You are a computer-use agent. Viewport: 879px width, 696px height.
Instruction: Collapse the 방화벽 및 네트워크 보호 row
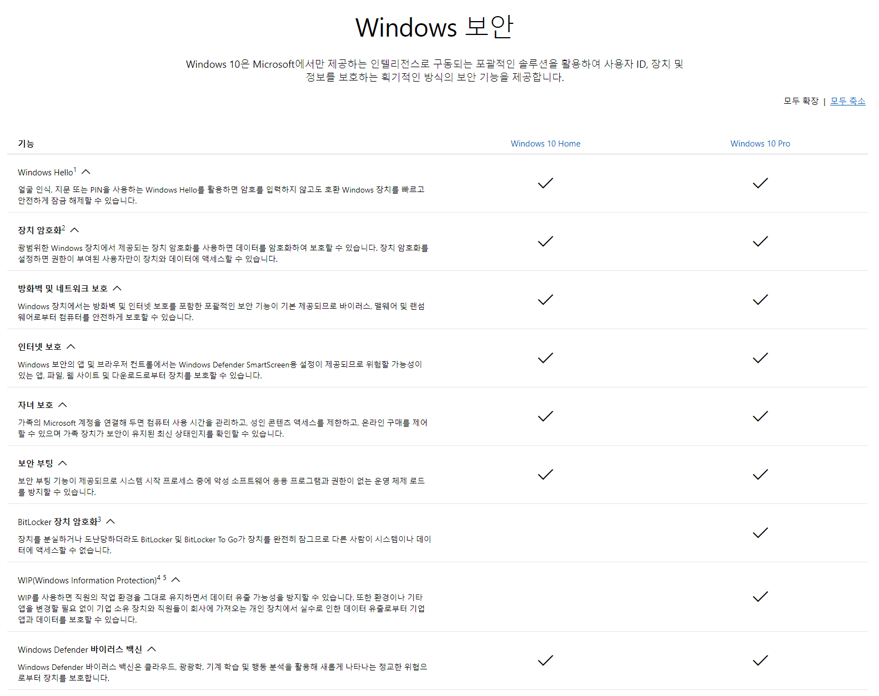pos(117,289)
